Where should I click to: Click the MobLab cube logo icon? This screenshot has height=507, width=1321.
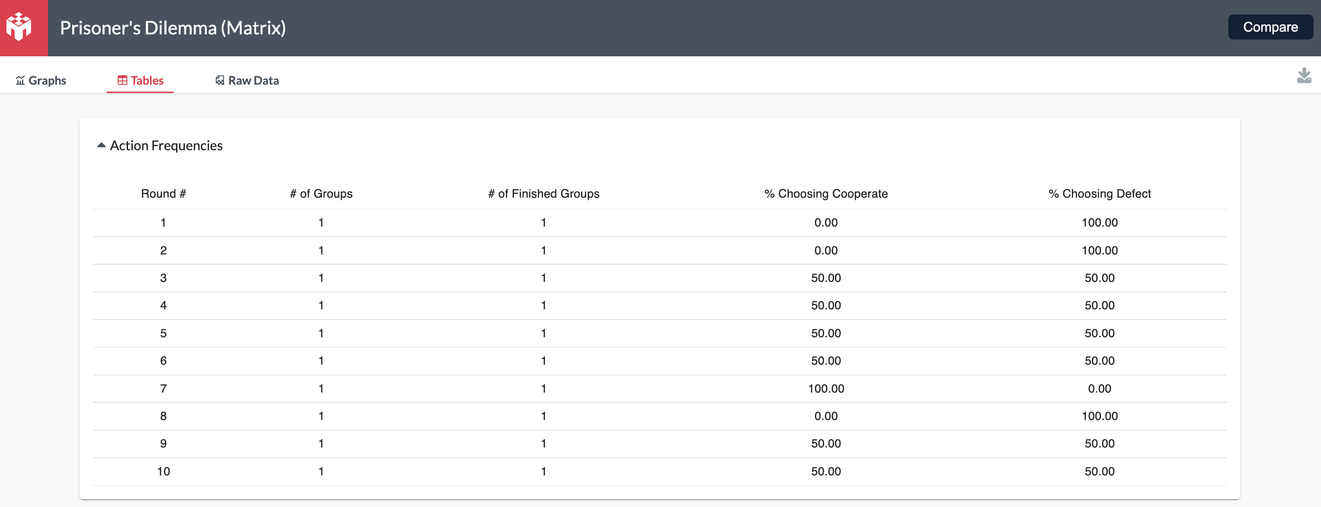click(x=19, y=26)
